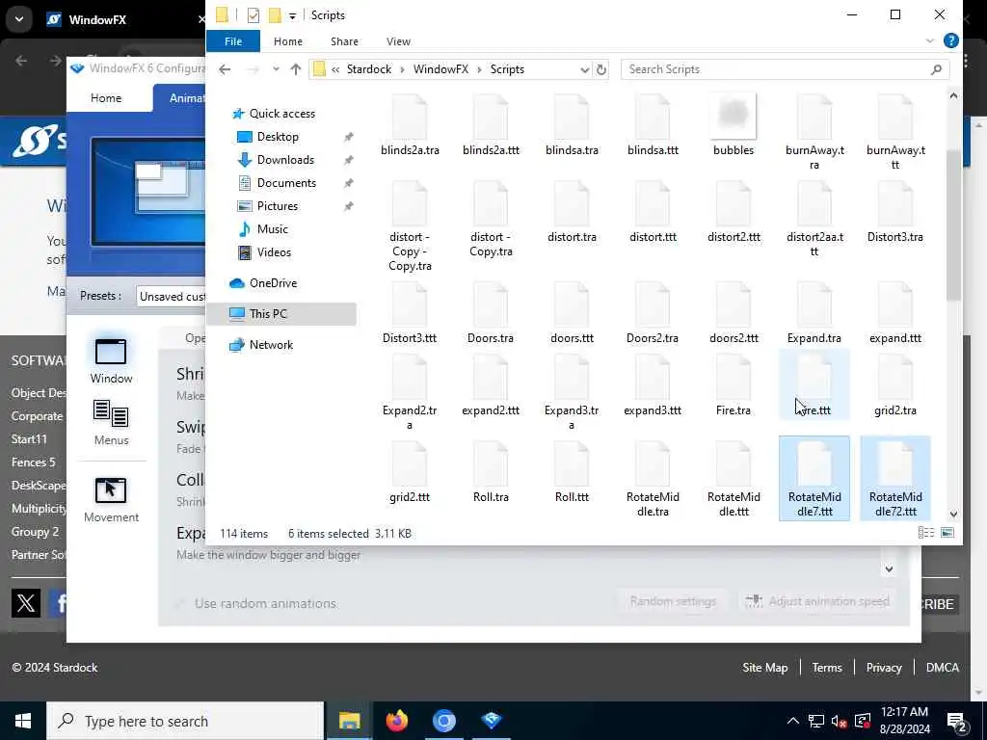Select the Doors.tra file
This screenshot has height=740, width=987.
[491, 313]
